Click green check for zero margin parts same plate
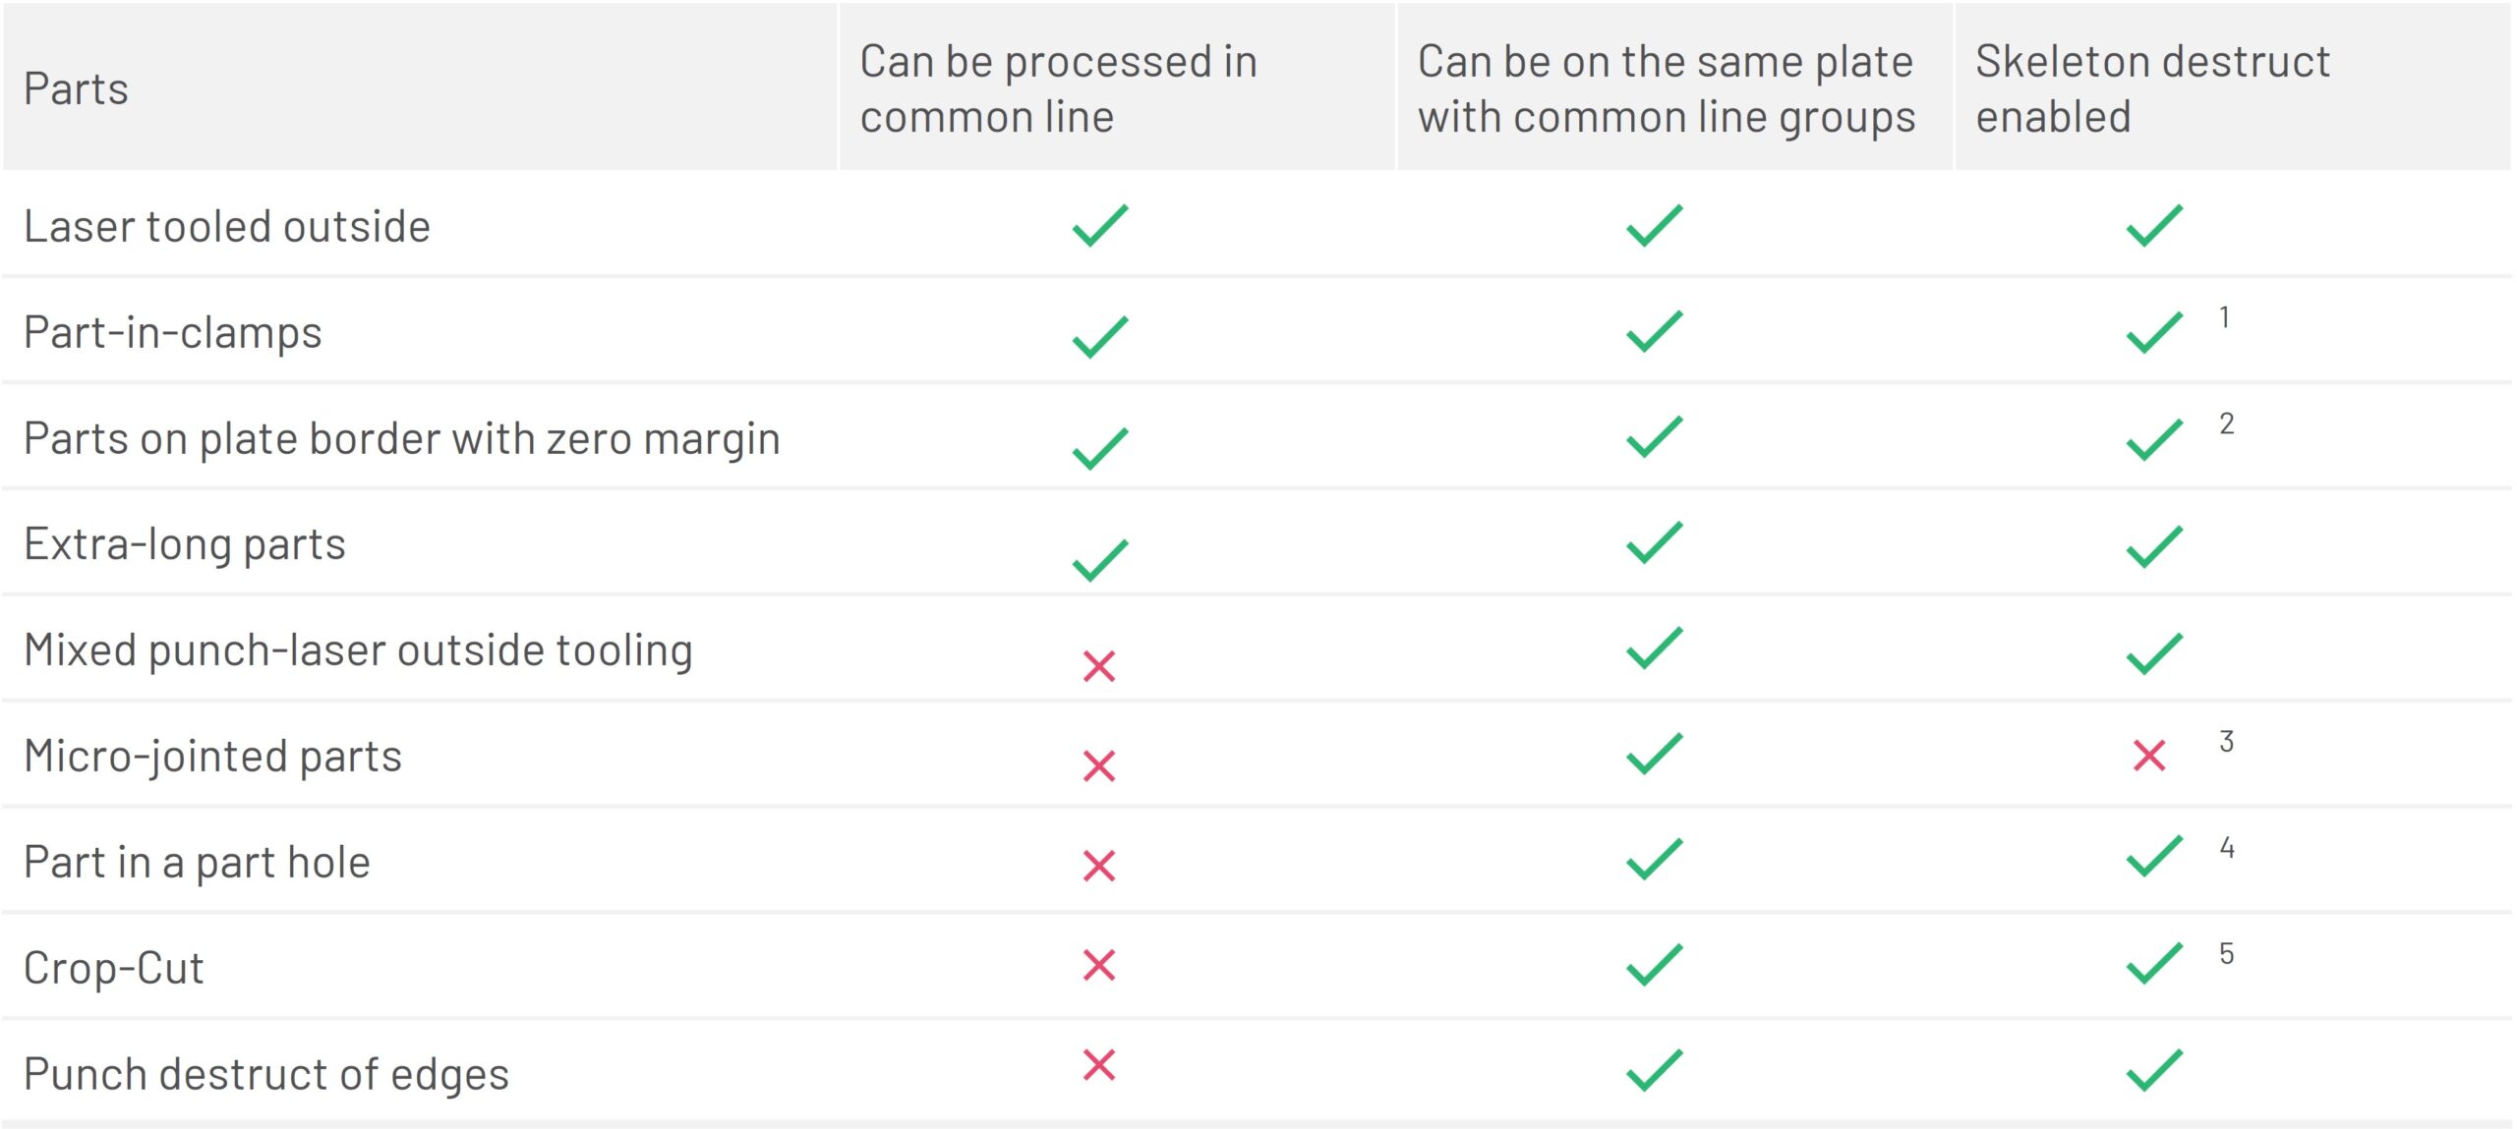The height and width of the screenshot is (1129, 2517). pyautogui.click(x=1655, y=437)
